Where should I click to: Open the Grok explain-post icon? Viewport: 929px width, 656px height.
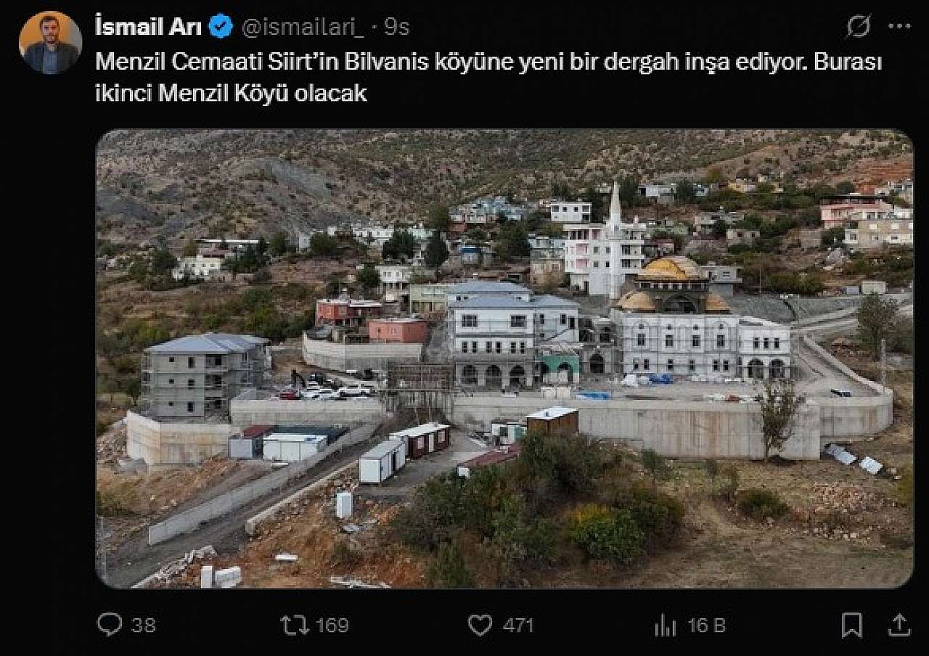pos(859,27)
